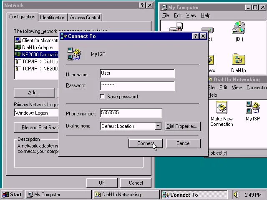Click the Password input field
267x200 pixels.
pos(137,86)
